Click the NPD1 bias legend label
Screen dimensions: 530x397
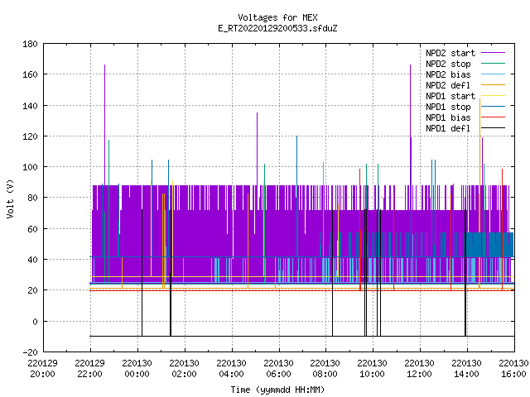pyautogui.click(x=448, y=117)
